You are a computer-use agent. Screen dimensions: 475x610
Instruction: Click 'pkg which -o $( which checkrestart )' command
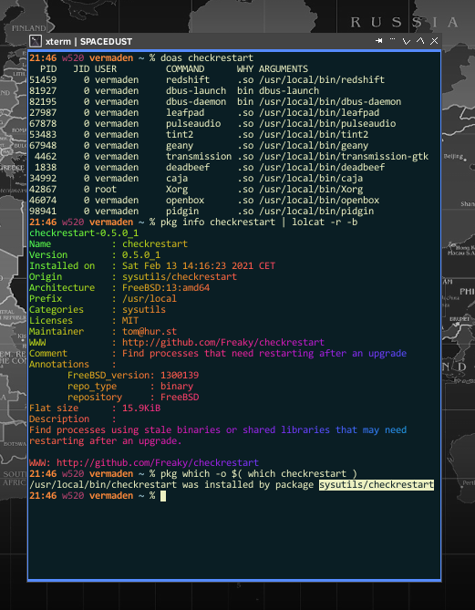(x=259, y=474)
